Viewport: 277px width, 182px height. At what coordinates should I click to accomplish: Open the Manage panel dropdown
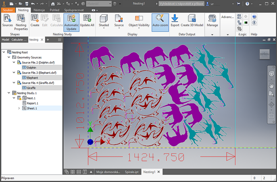(212, 34)
